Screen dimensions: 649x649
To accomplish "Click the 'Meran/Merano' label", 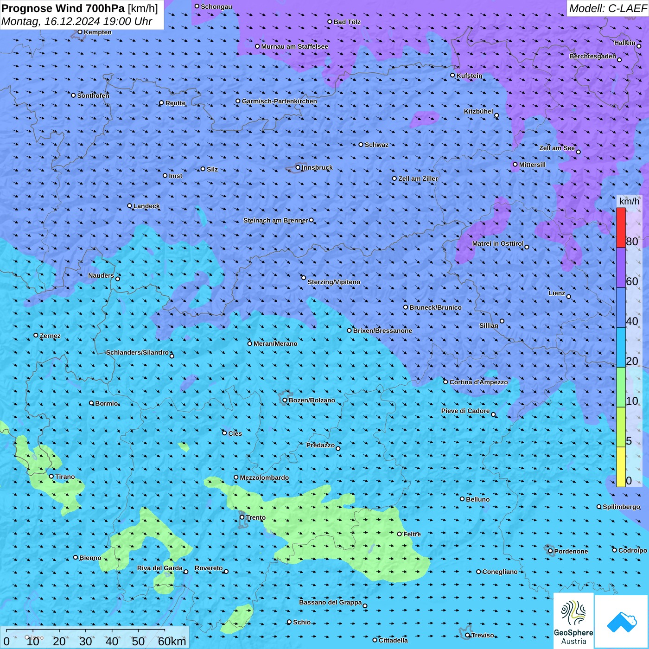I will pyautogui.click(x=275, y=344).
